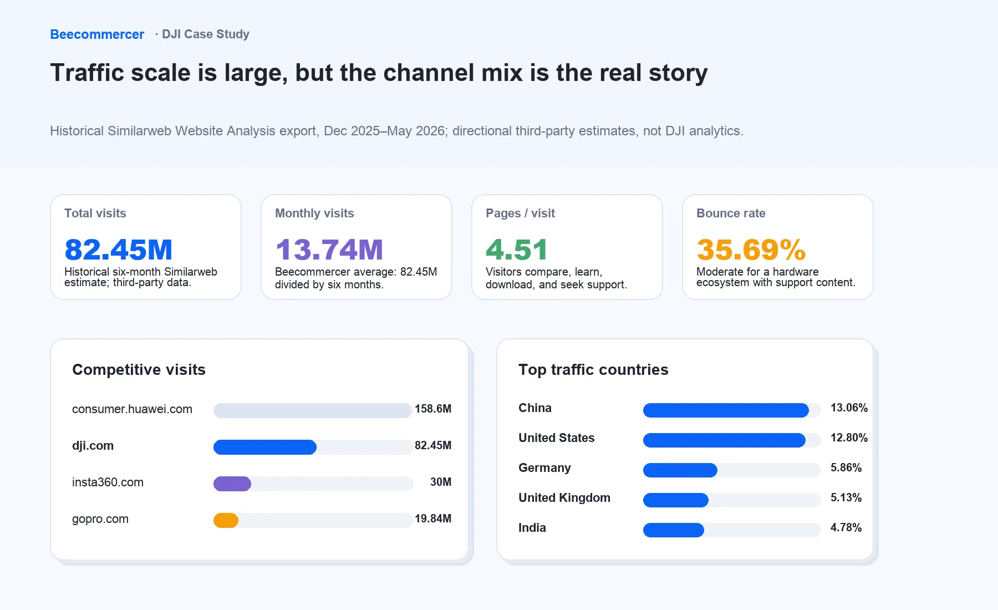
Task: Click the 30M visits value
Action: click(x=441, y=482)
